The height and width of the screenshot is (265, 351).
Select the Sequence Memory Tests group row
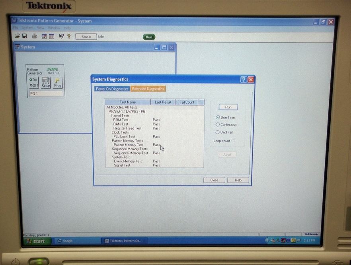(154, 149)
